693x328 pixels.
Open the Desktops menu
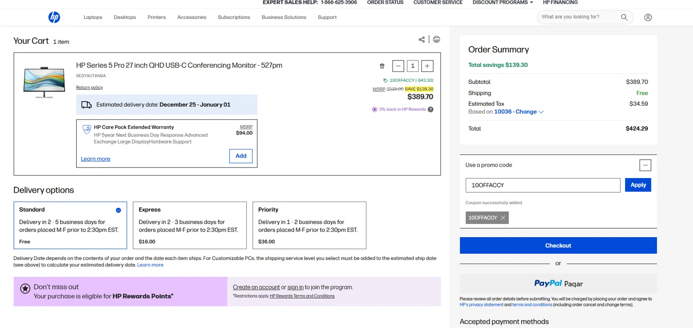click(x=125, y=17)
